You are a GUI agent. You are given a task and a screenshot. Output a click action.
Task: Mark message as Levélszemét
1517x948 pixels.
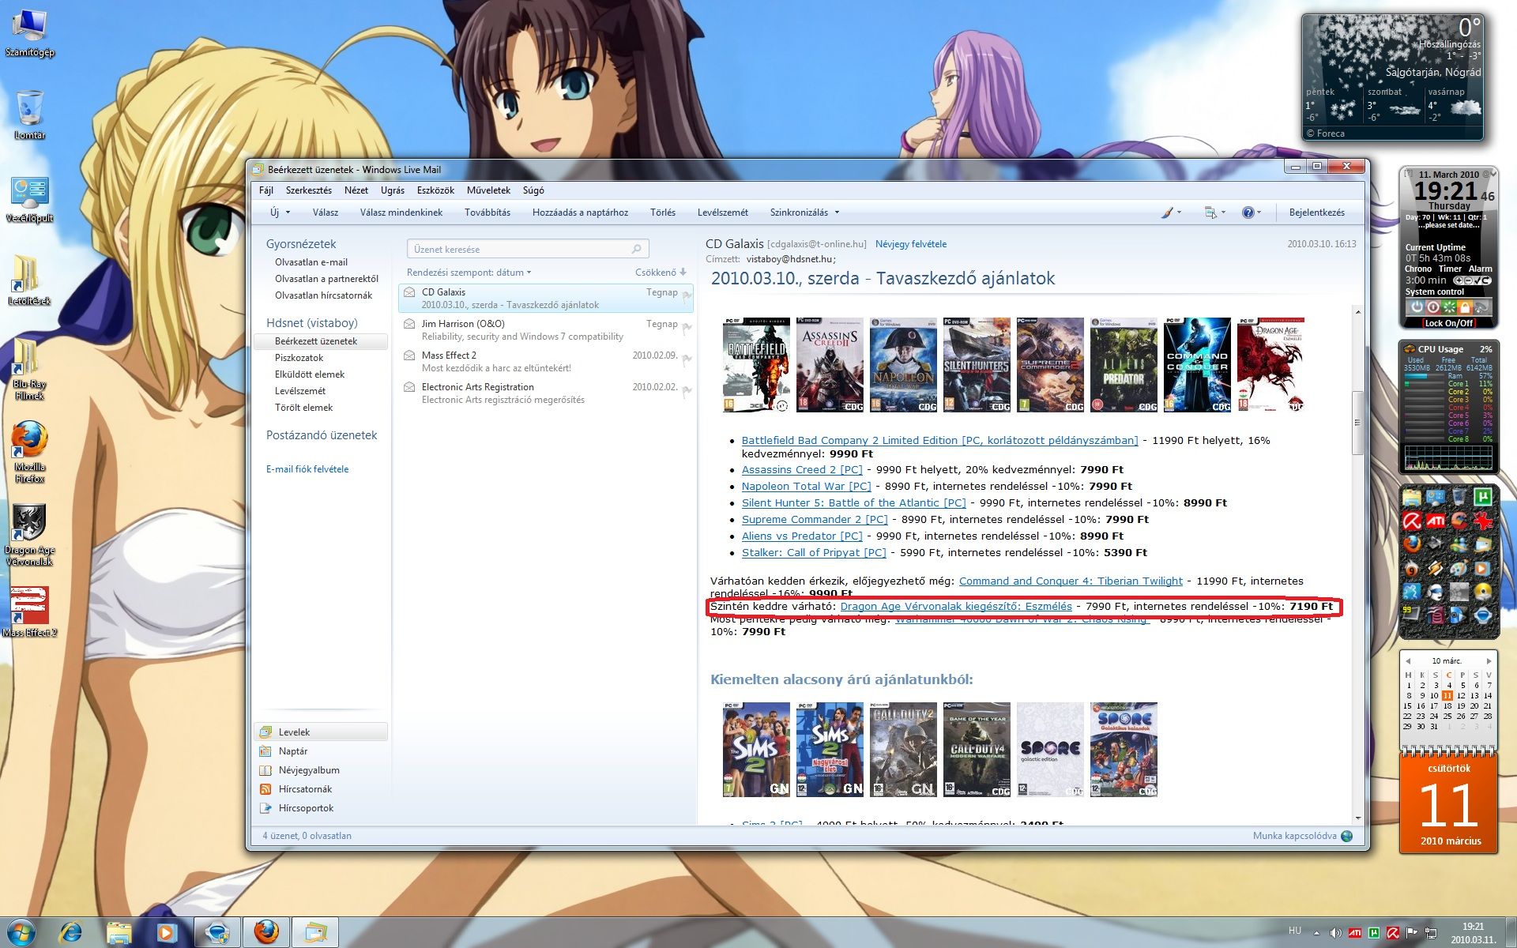click(x=723, y=213)
